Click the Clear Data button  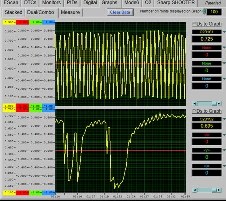coord(120,12)
